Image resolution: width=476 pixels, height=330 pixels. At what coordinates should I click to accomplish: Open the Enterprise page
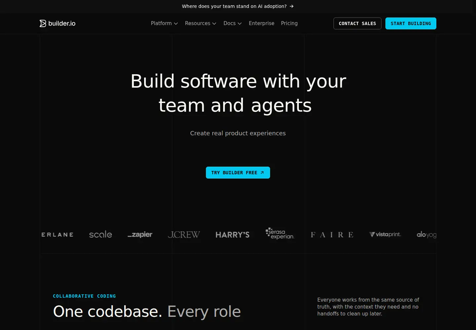(x=261, y=23)
